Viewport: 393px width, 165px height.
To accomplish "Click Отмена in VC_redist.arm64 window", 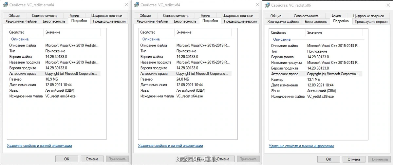I will point(92,159).
